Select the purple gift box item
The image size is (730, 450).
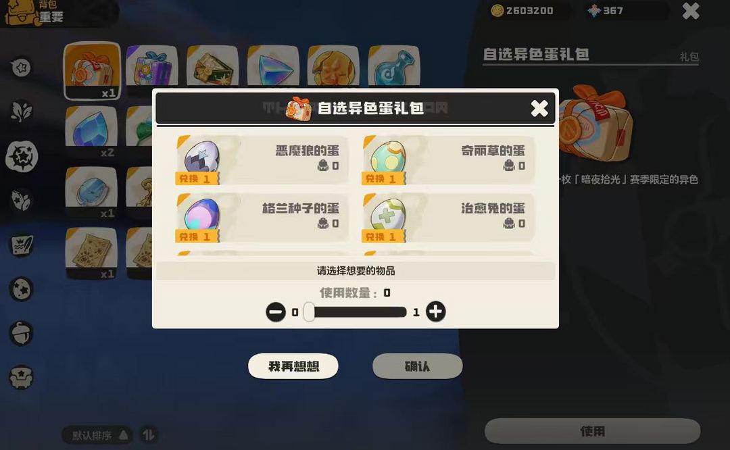(x=152, y=66)
